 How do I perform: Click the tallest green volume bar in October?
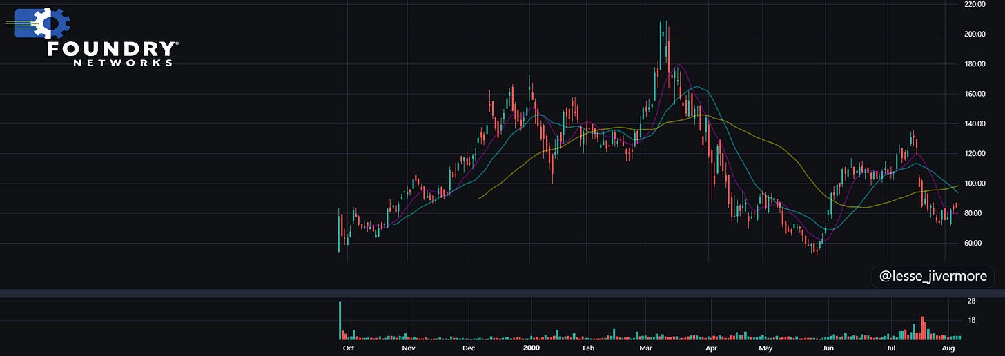tap(340, 321)
